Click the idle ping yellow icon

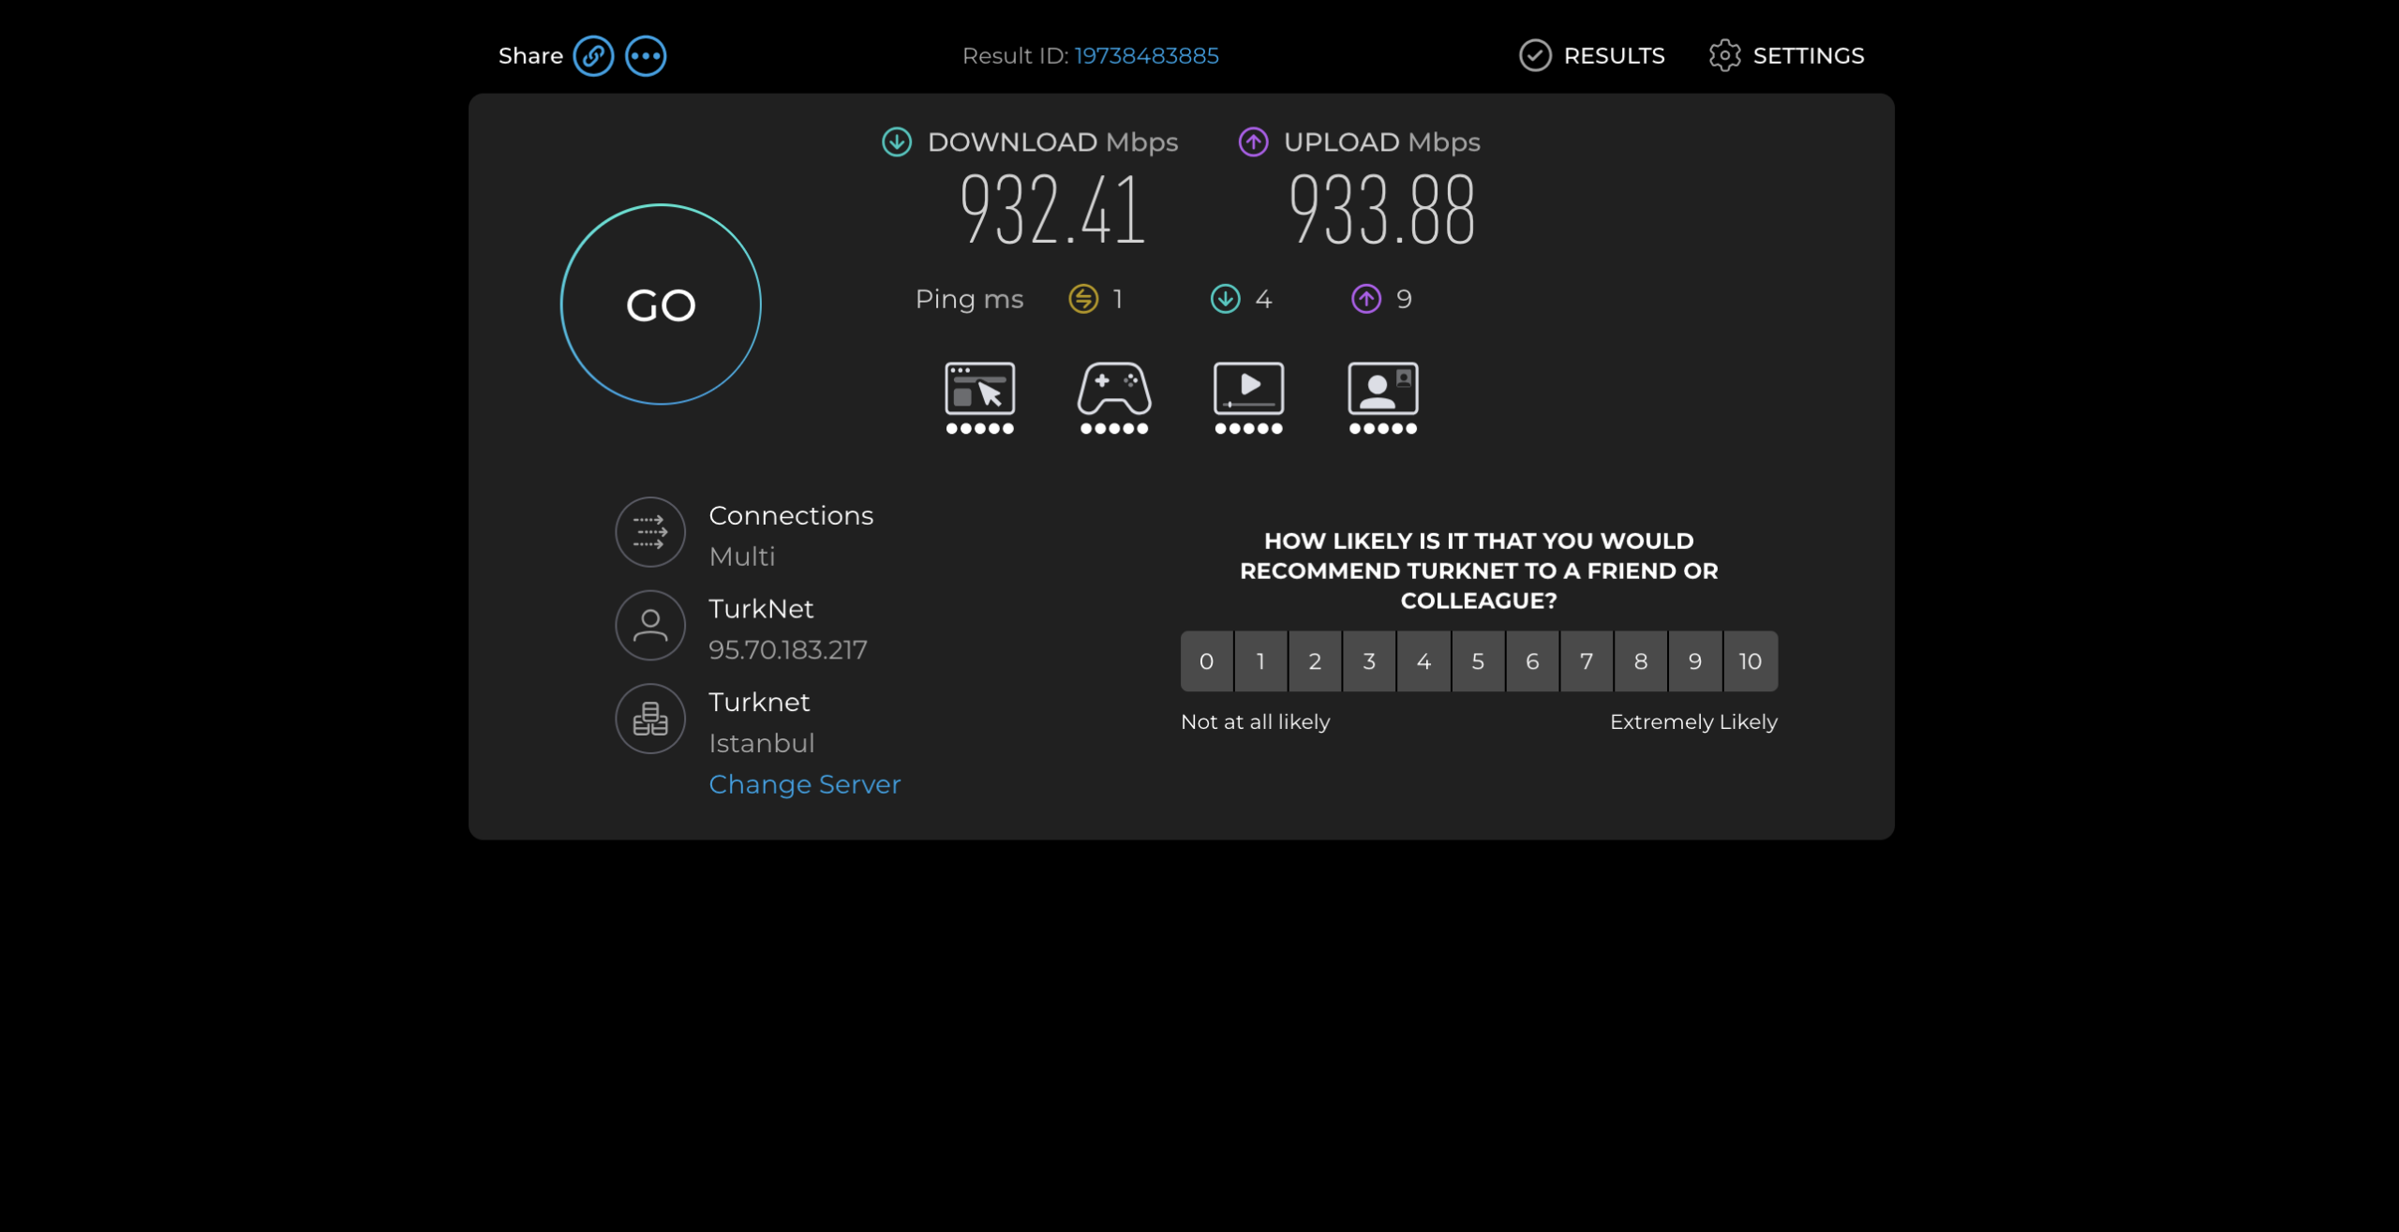(1083, 299)
